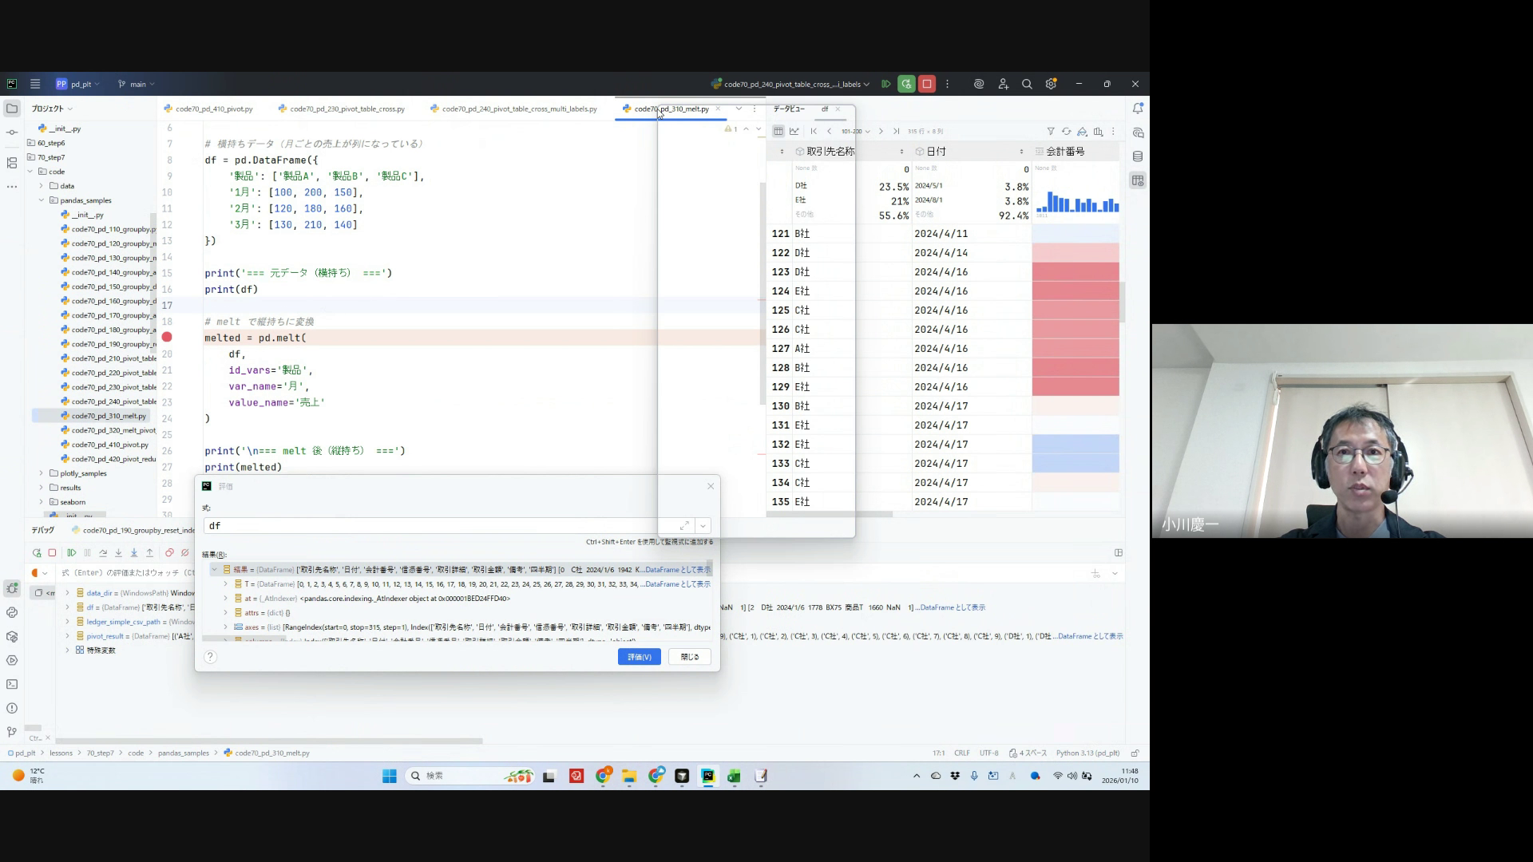Click the red Stop button in top toolbar

pyautogui.click(x=926, y=84)
